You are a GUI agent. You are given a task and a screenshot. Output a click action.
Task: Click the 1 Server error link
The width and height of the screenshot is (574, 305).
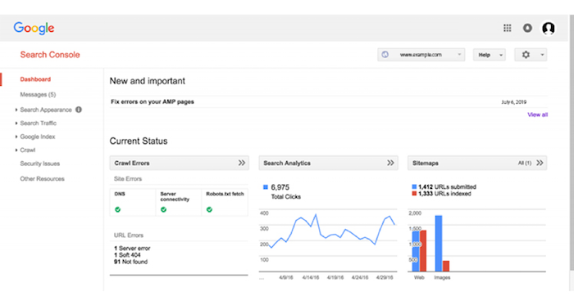pos(132,248)
